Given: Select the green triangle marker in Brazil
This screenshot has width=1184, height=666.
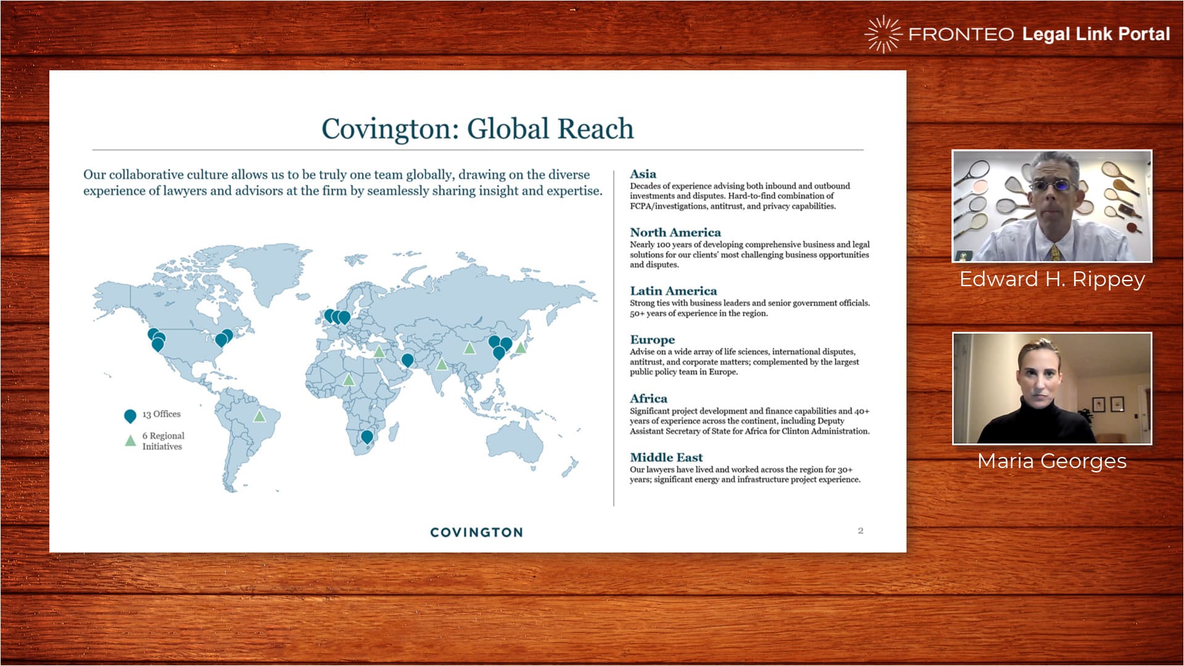Looking at the screenshot, I should [x=260, y=416].
